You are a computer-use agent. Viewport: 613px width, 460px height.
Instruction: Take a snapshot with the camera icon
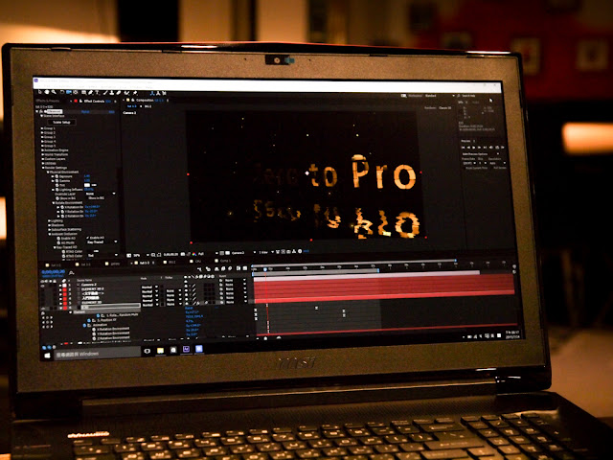point(183,255)
